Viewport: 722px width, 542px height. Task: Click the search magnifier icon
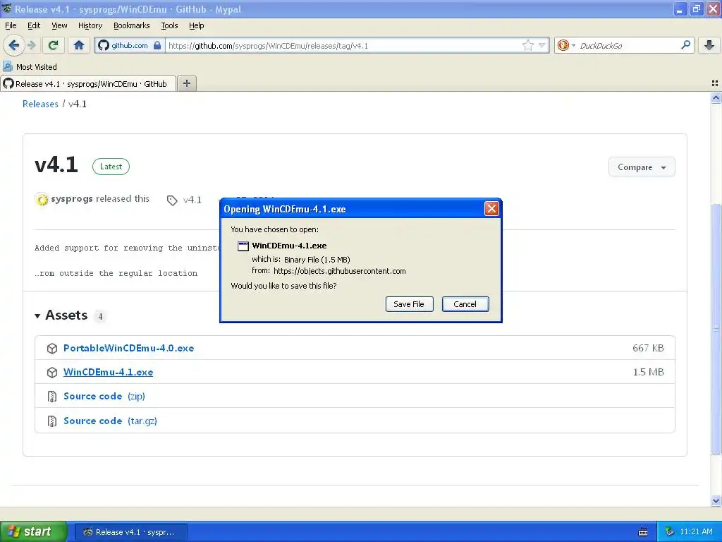click(x=685, y=45)
